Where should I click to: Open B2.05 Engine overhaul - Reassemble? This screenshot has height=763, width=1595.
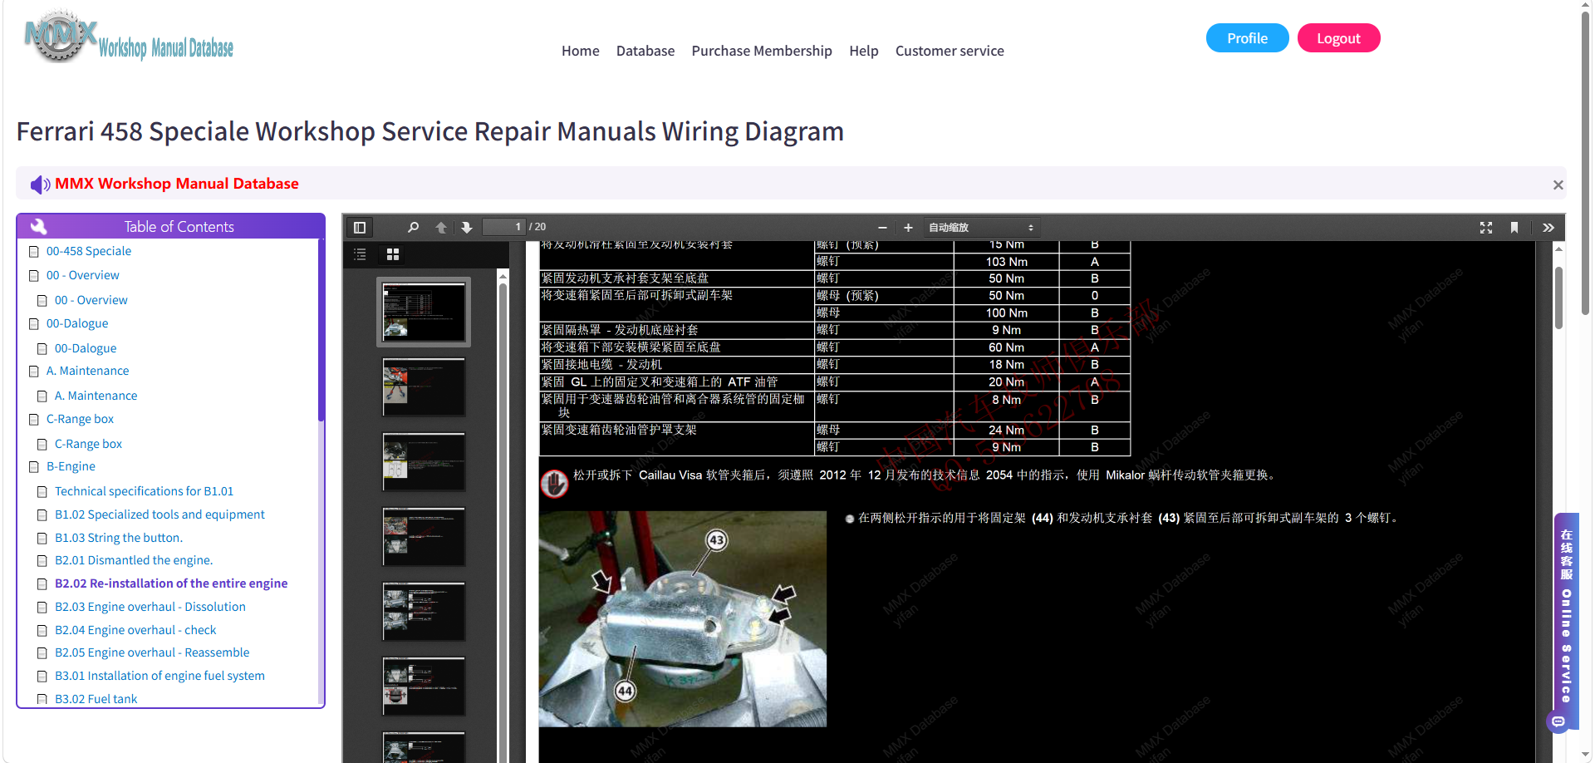pos(152,653)
